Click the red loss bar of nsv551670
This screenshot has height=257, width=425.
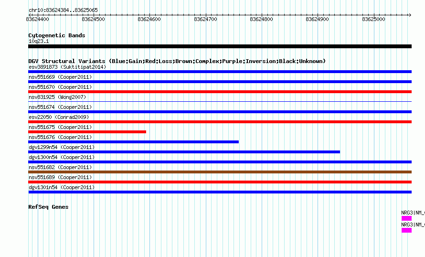click(x=220, y=92)
